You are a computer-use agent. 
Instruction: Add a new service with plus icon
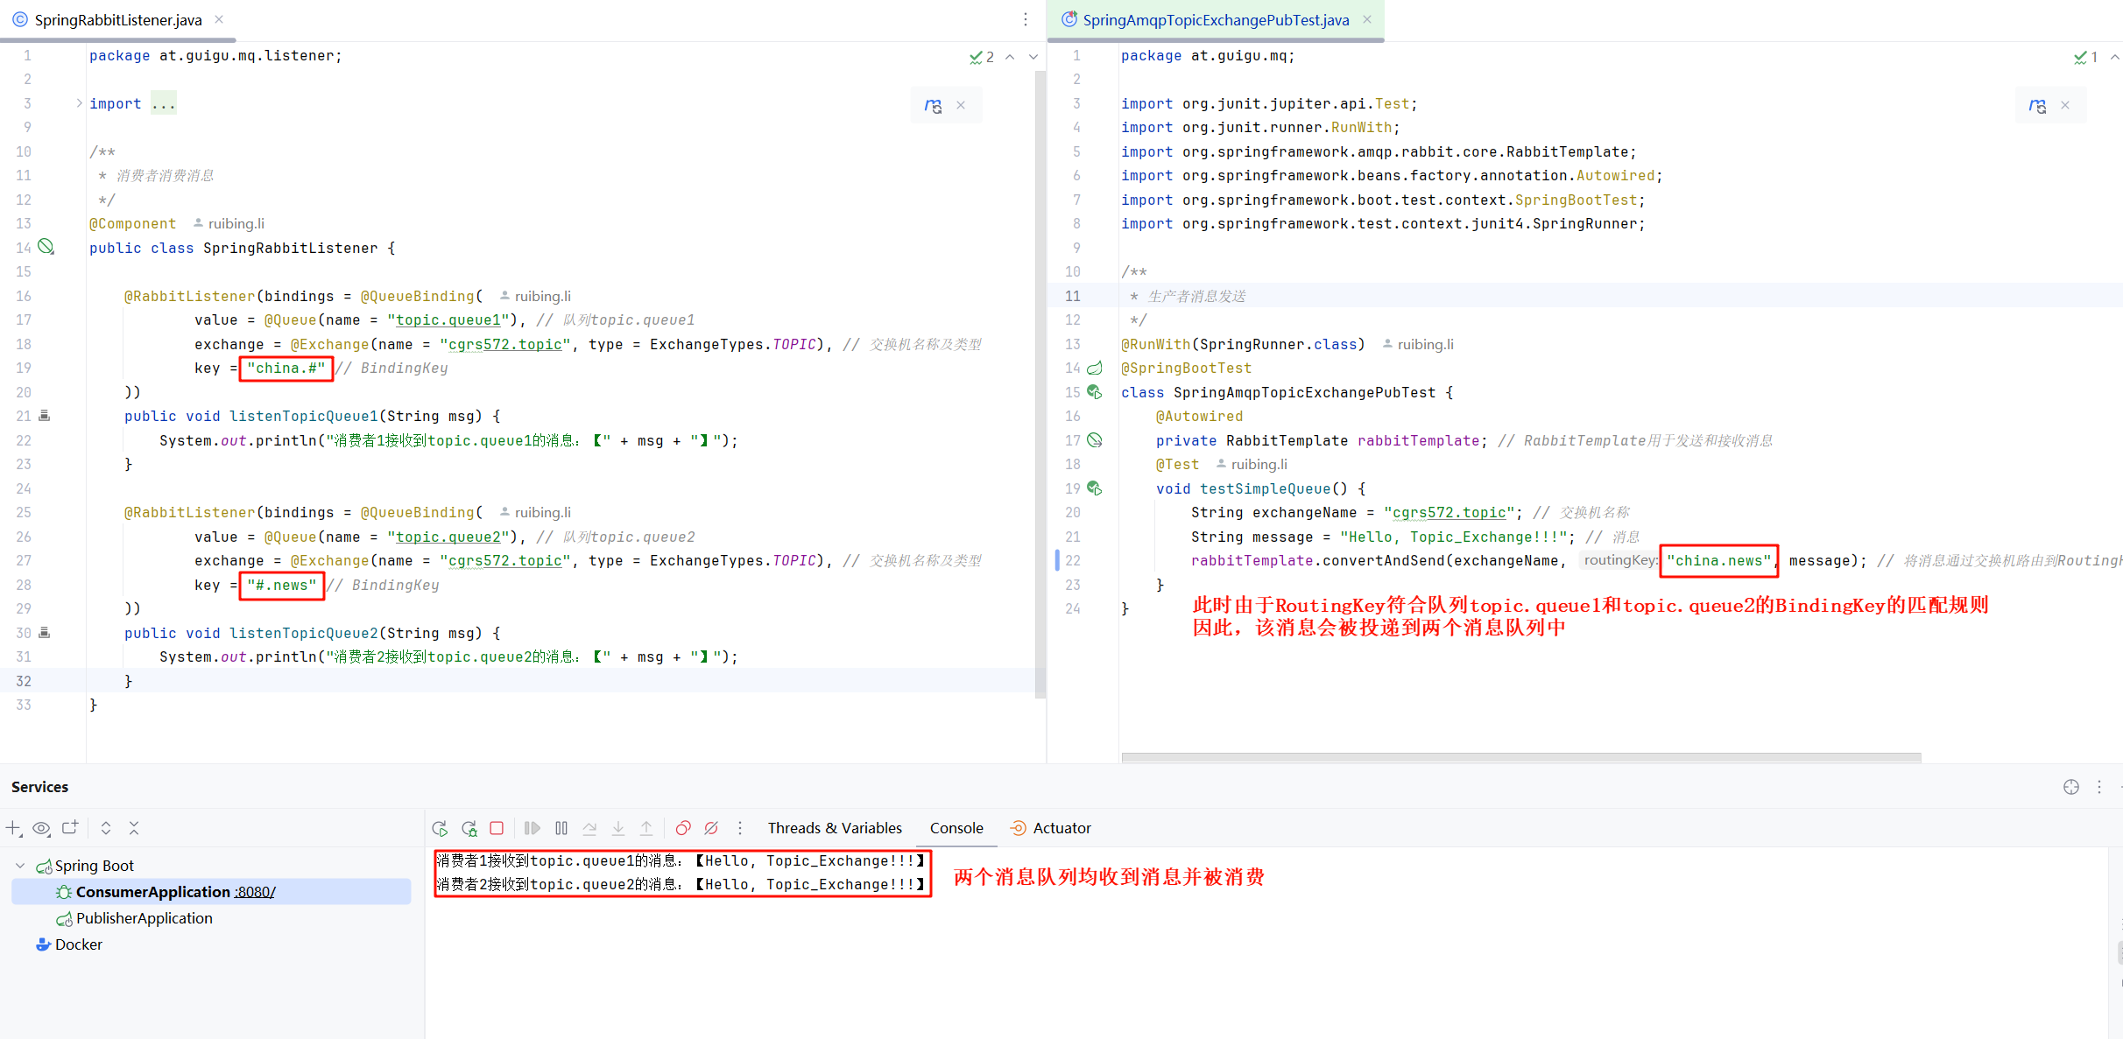(x=13, y=828)
